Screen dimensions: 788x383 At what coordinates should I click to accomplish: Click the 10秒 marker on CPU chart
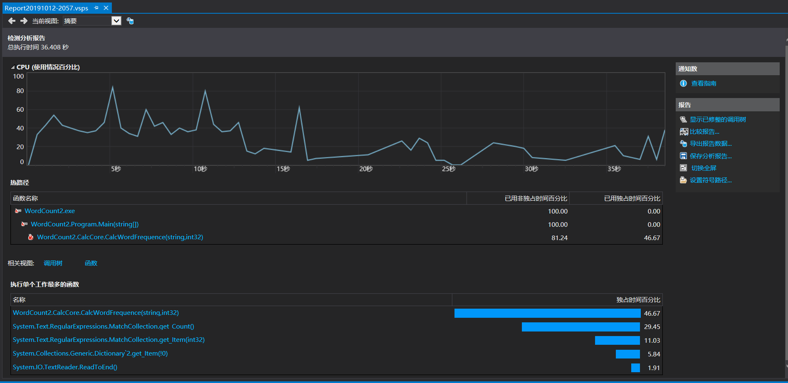coord(200,169)
